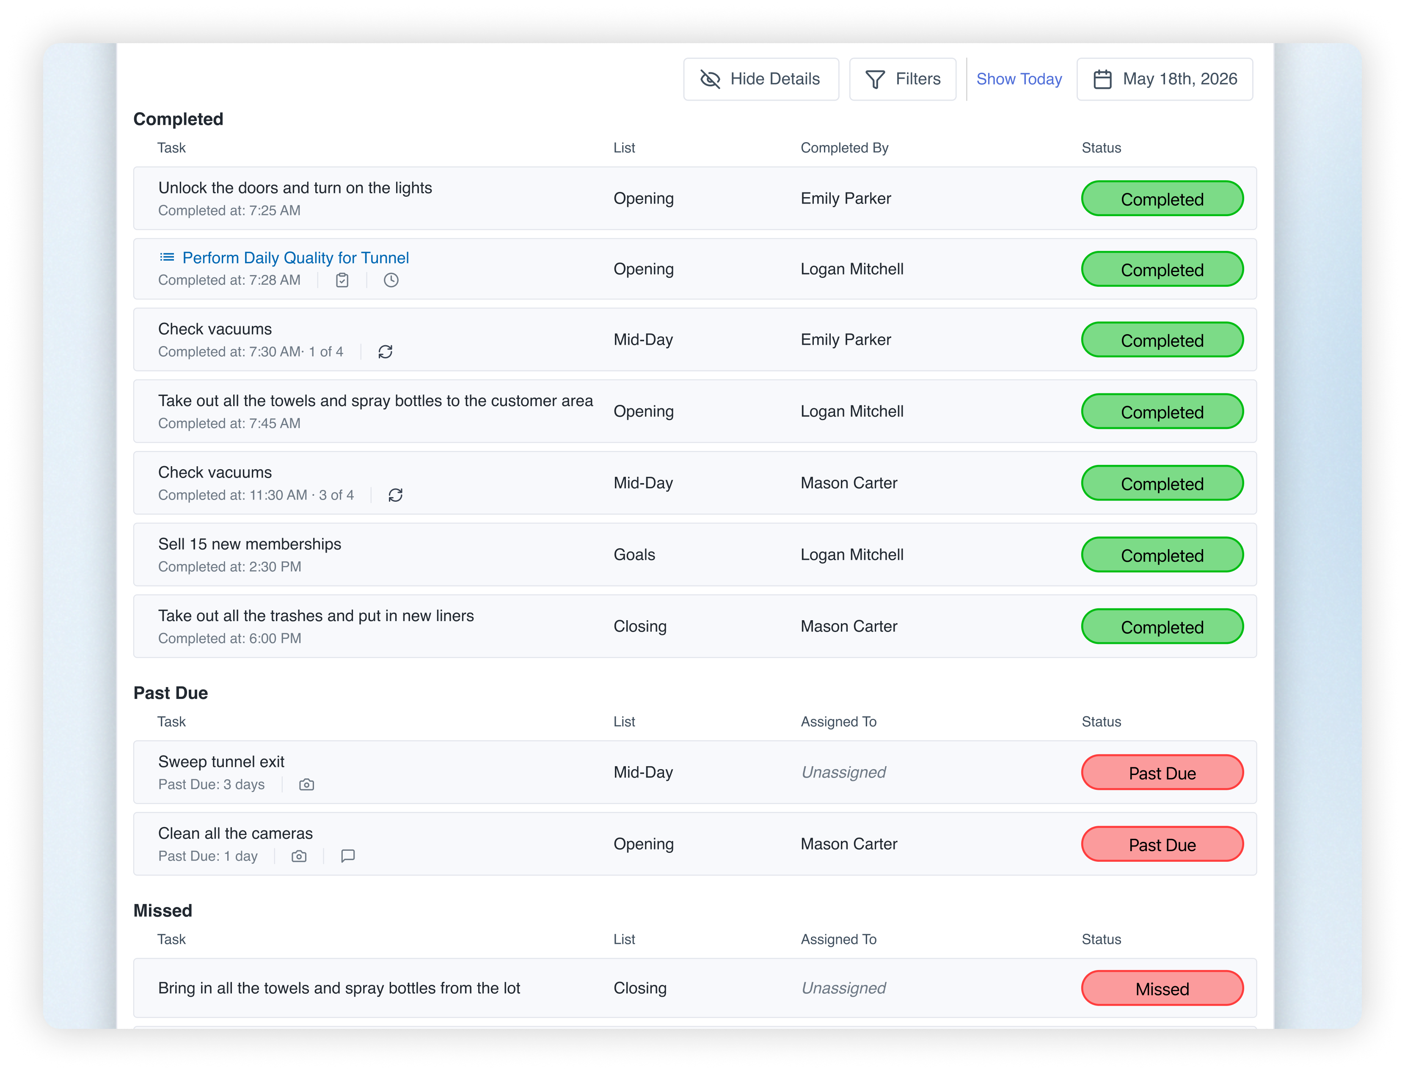This screenshot has height=1072, width=1405.
Task: Click Unassigned in Sweep tunnel exit row
Action: point(843,772)
